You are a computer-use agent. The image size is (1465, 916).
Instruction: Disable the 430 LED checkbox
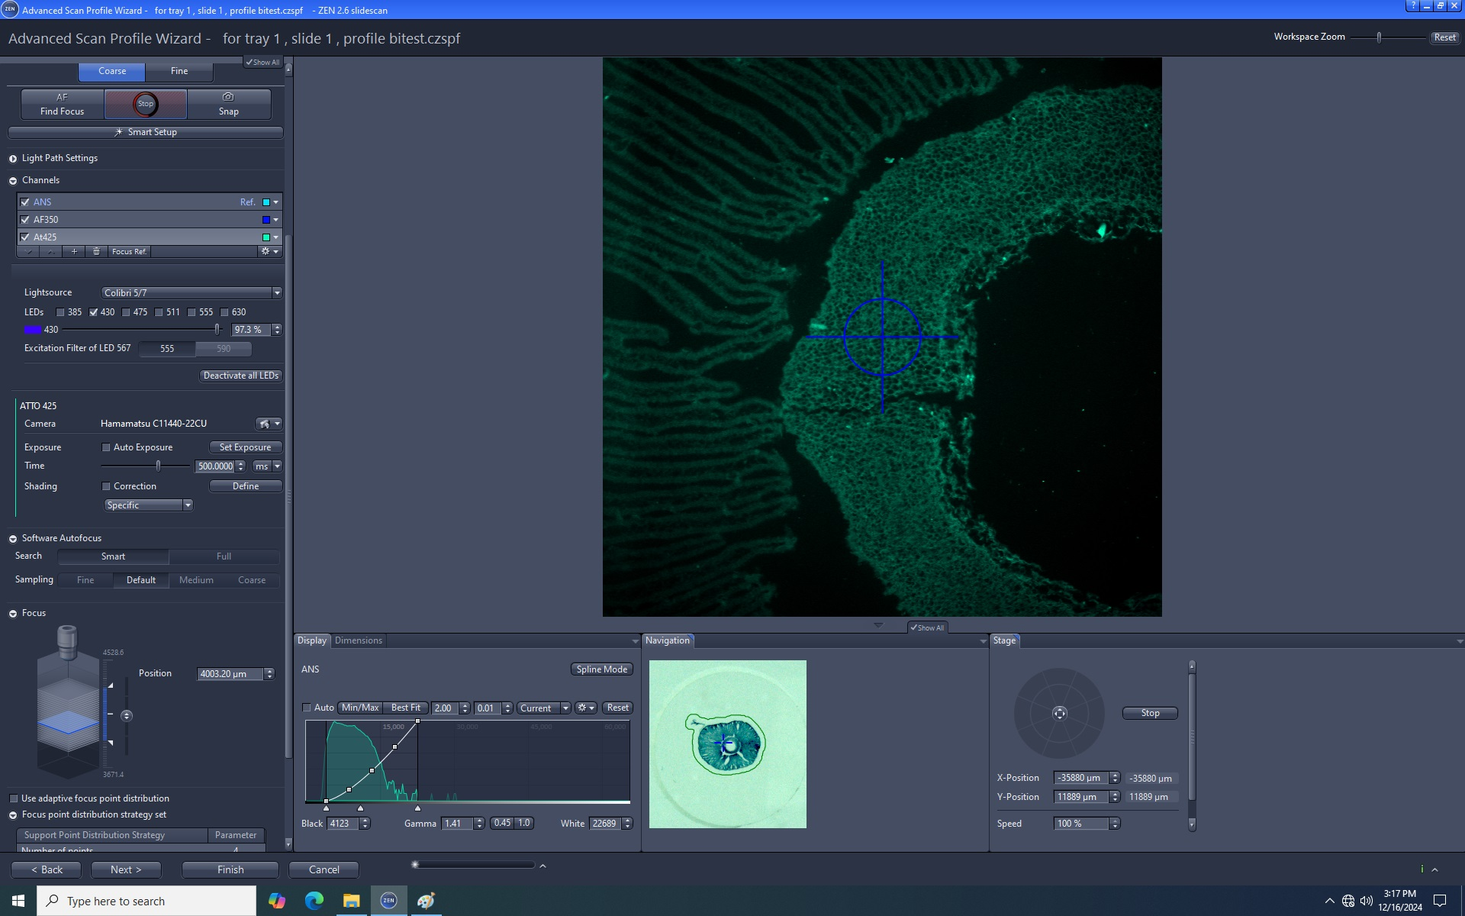point(94,312)
